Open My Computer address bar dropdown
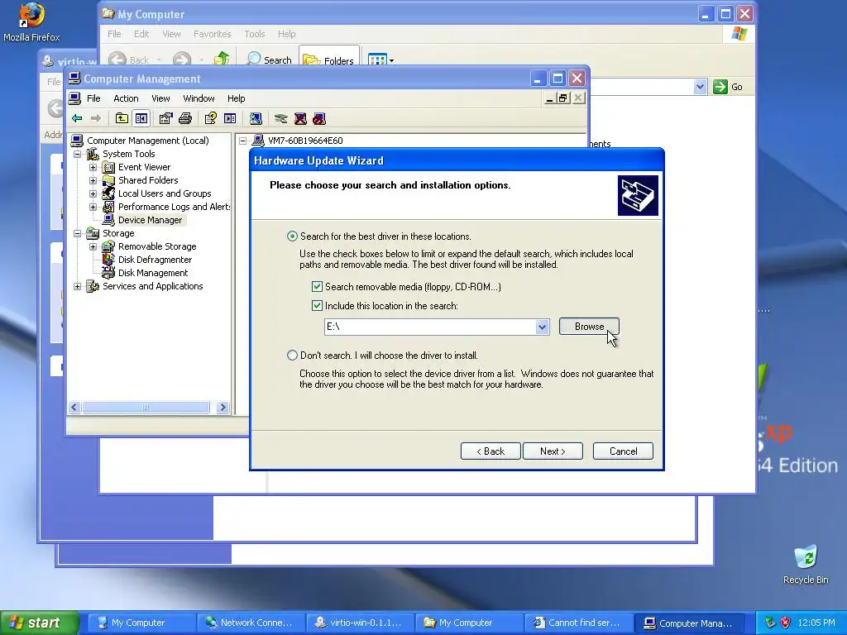Viewport: 847px width, 635px height. pos(700,87)
